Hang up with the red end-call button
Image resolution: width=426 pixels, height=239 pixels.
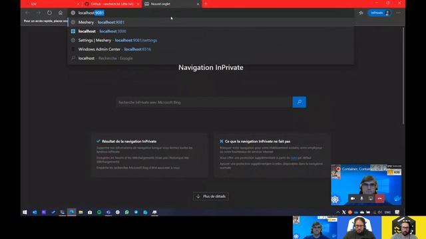[380, 199]
